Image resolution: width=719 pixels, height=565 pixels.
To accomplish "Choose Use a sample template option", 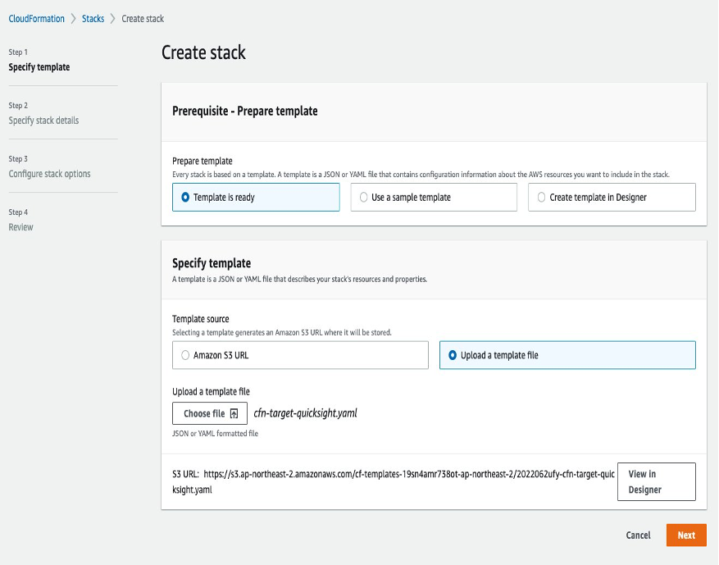I will coord(364,198).
